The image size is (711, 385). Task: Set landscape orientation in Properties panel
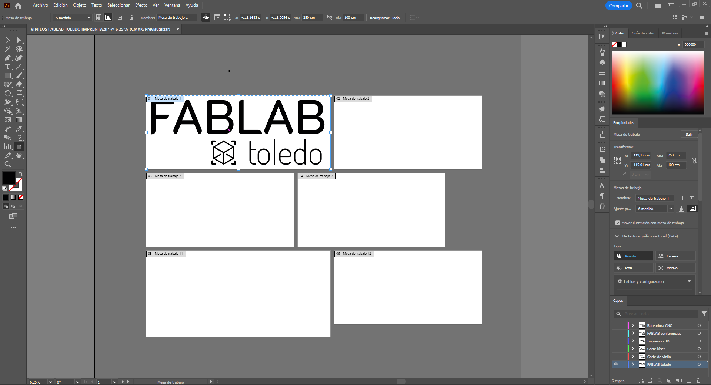click(692, 209)
